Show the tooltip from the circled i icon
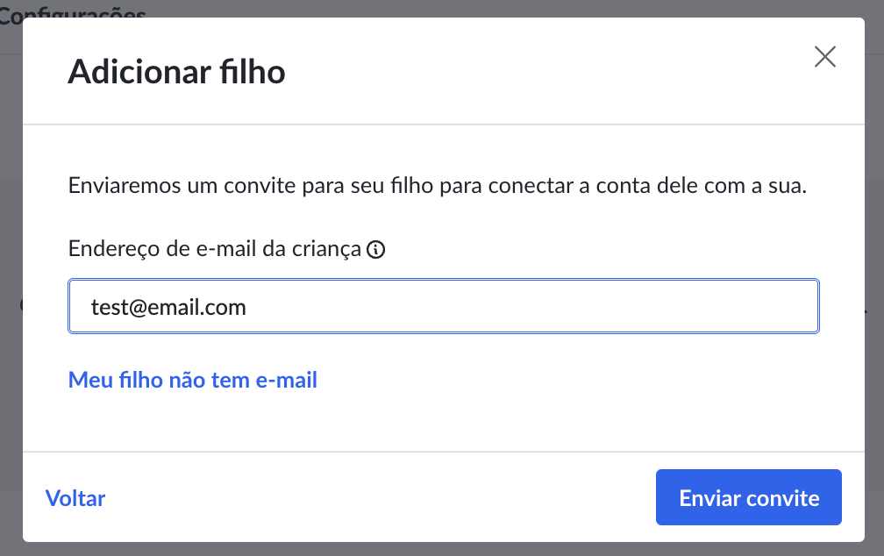 click(x=375, y=249)
